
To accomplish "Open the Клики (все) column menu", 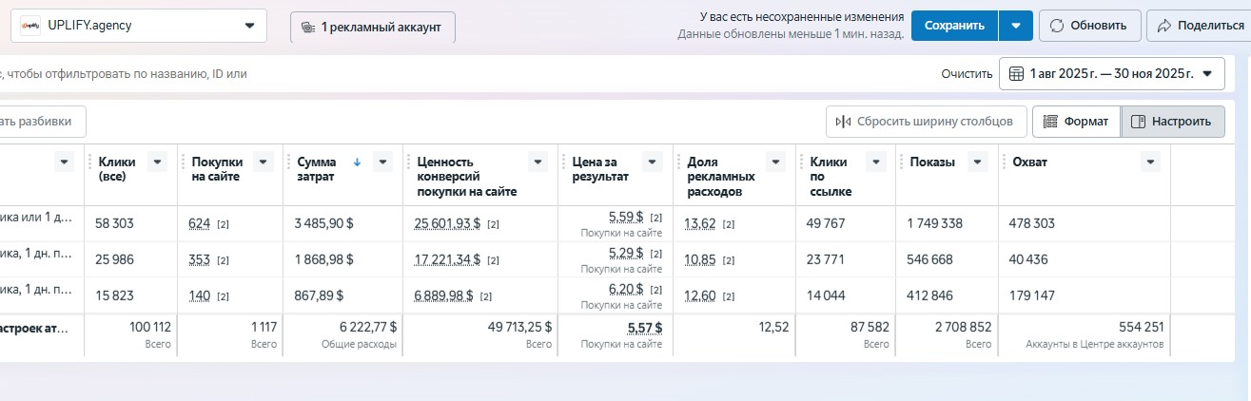I will (158, 162).
